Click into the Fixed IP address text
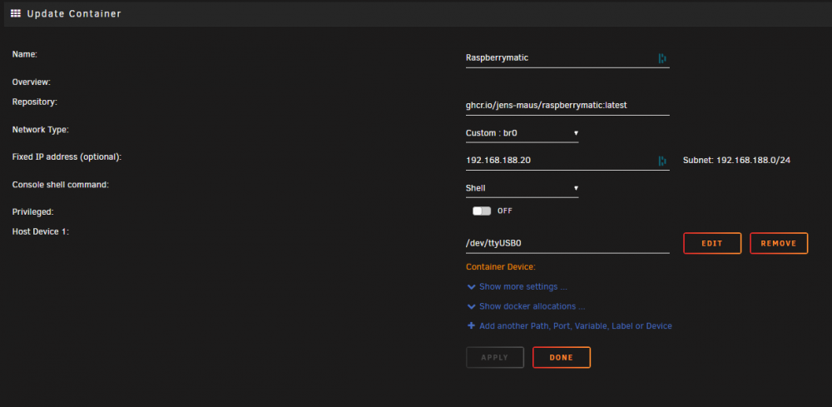Viewport: 832px width, 407px height. [x=498, y=160]
